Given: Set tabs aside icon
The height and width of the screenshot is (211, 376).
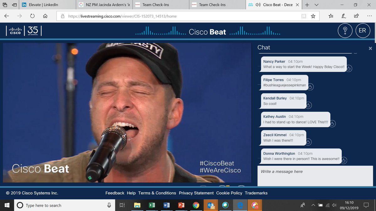Looking at the screenshot, I should click(x=14, y=5).
